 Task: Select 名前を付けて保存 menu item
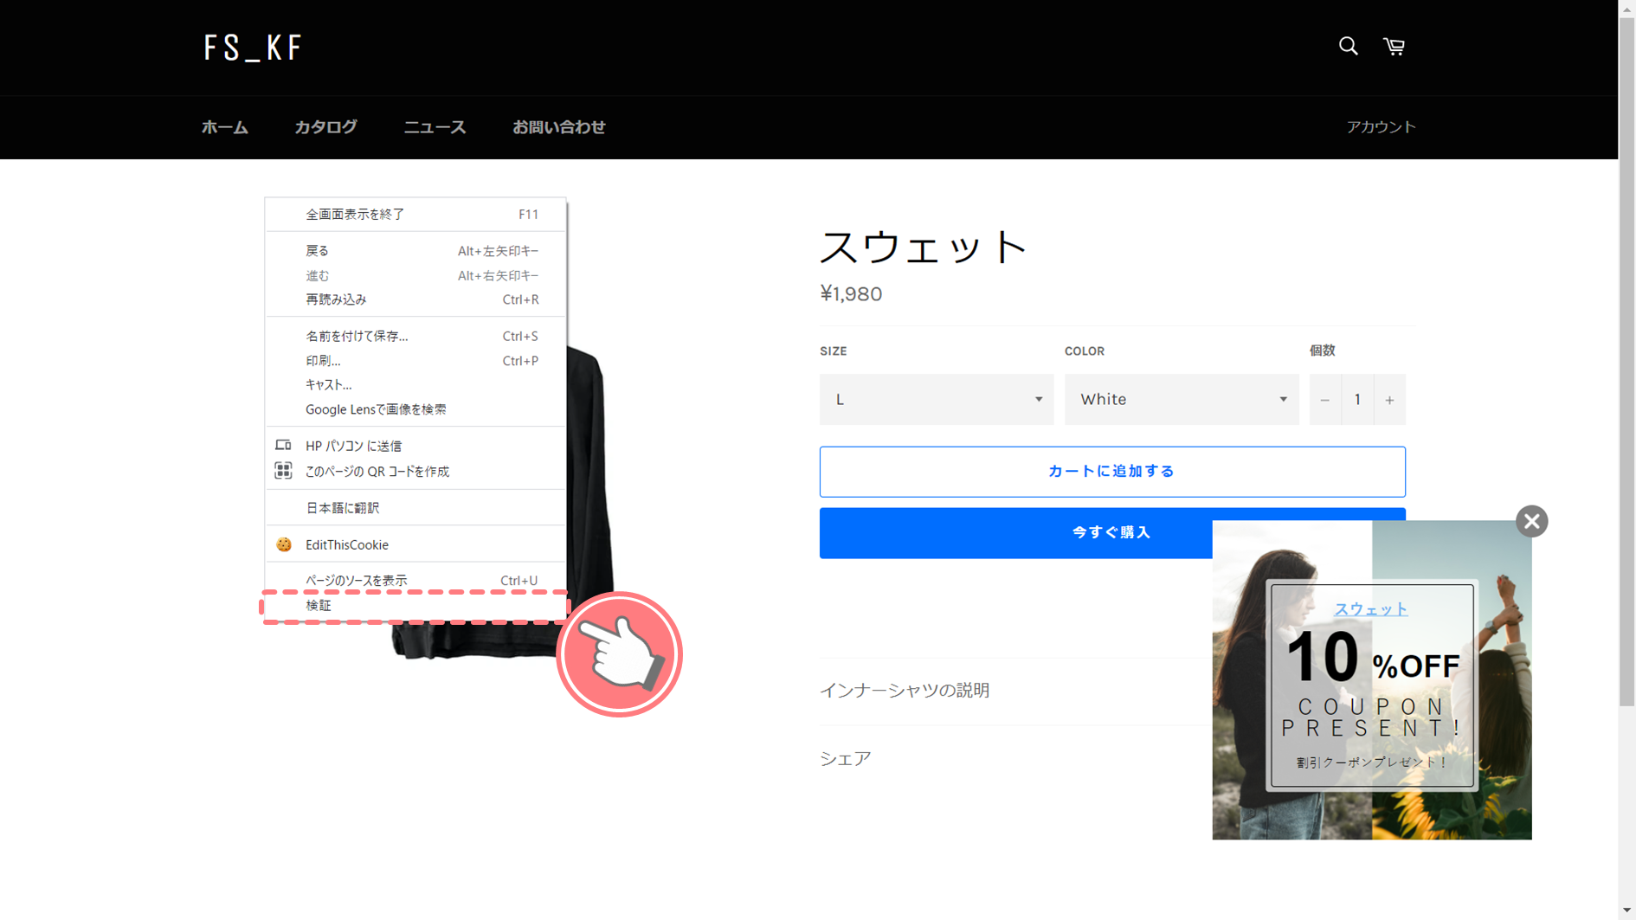point(415,336)
